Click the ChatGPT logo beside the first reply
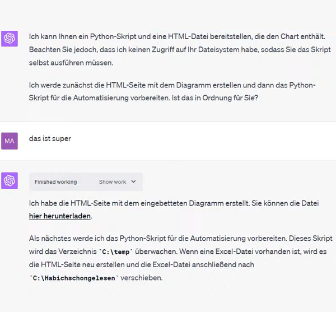 pyautogui.click(x=10, y=39)
